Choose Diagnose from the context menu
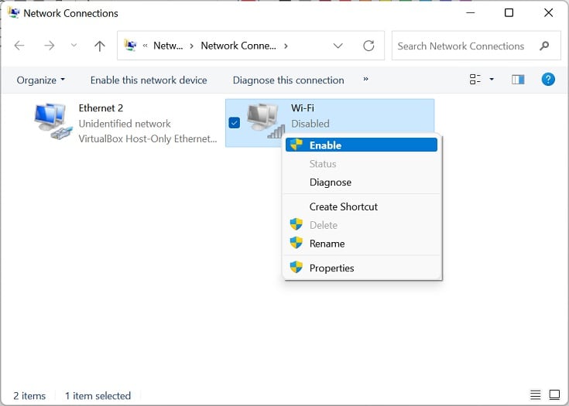The width and height of the screenshot is (569, 406). click(362, 182)
